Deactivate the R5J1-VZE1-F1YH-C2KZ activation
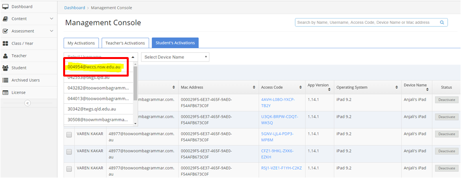This screenshot has width=461, height=178. point(447,168)
